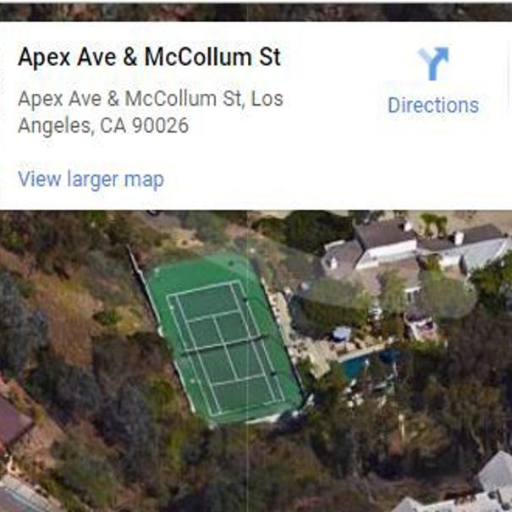Click the maroon rooftop at the left edge
512x512 pixels.
13,421
